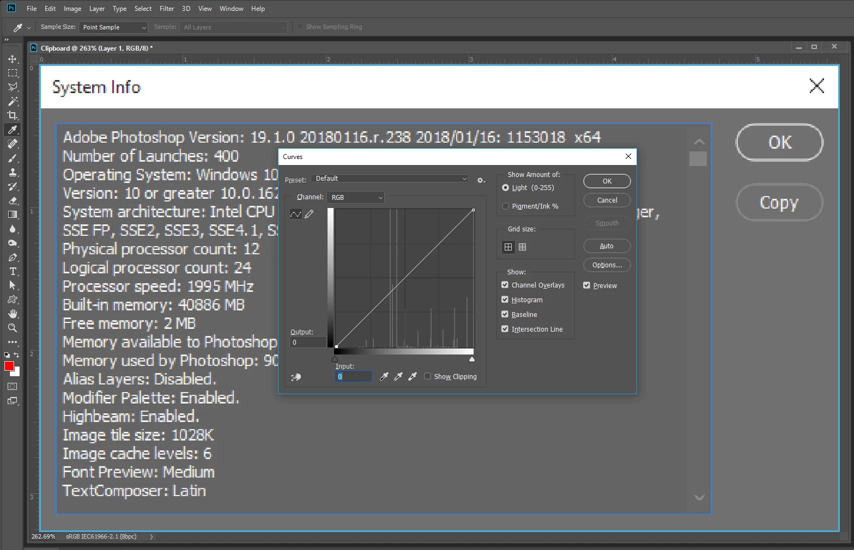The image size is (854, 550).
Task: Select the Magic Wand tool
Action: (x=13, y=101)
